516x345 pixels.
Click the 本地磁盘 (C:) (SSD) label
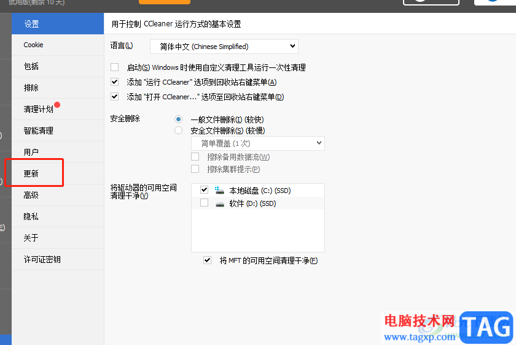[260, 191]
